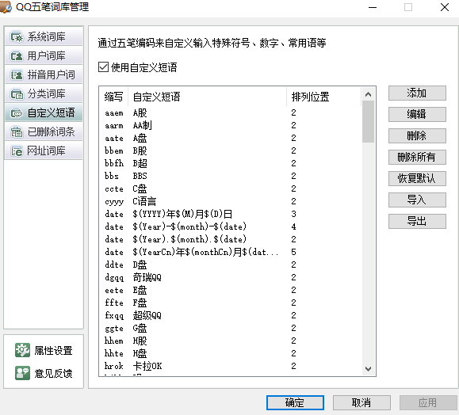Screen dimensions: 459x415
Task: Click the 属性设置 gear-wrench icon
Action: [22, 350]
